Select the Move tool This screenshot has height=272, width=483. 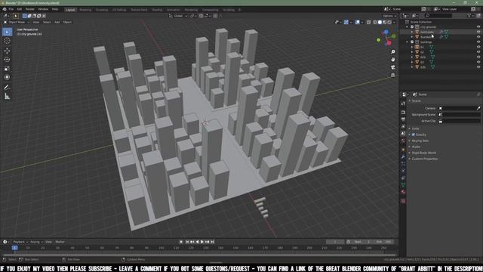pos(7,51)
